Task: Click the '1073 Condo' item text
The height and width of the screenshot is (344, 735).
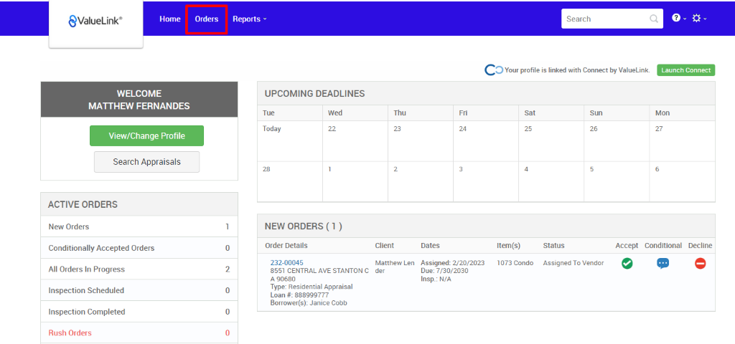Action: [x=515, y=263]
